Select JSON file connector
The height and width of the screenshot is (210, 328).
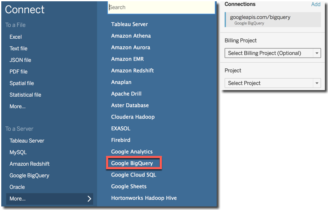(20, 60)
